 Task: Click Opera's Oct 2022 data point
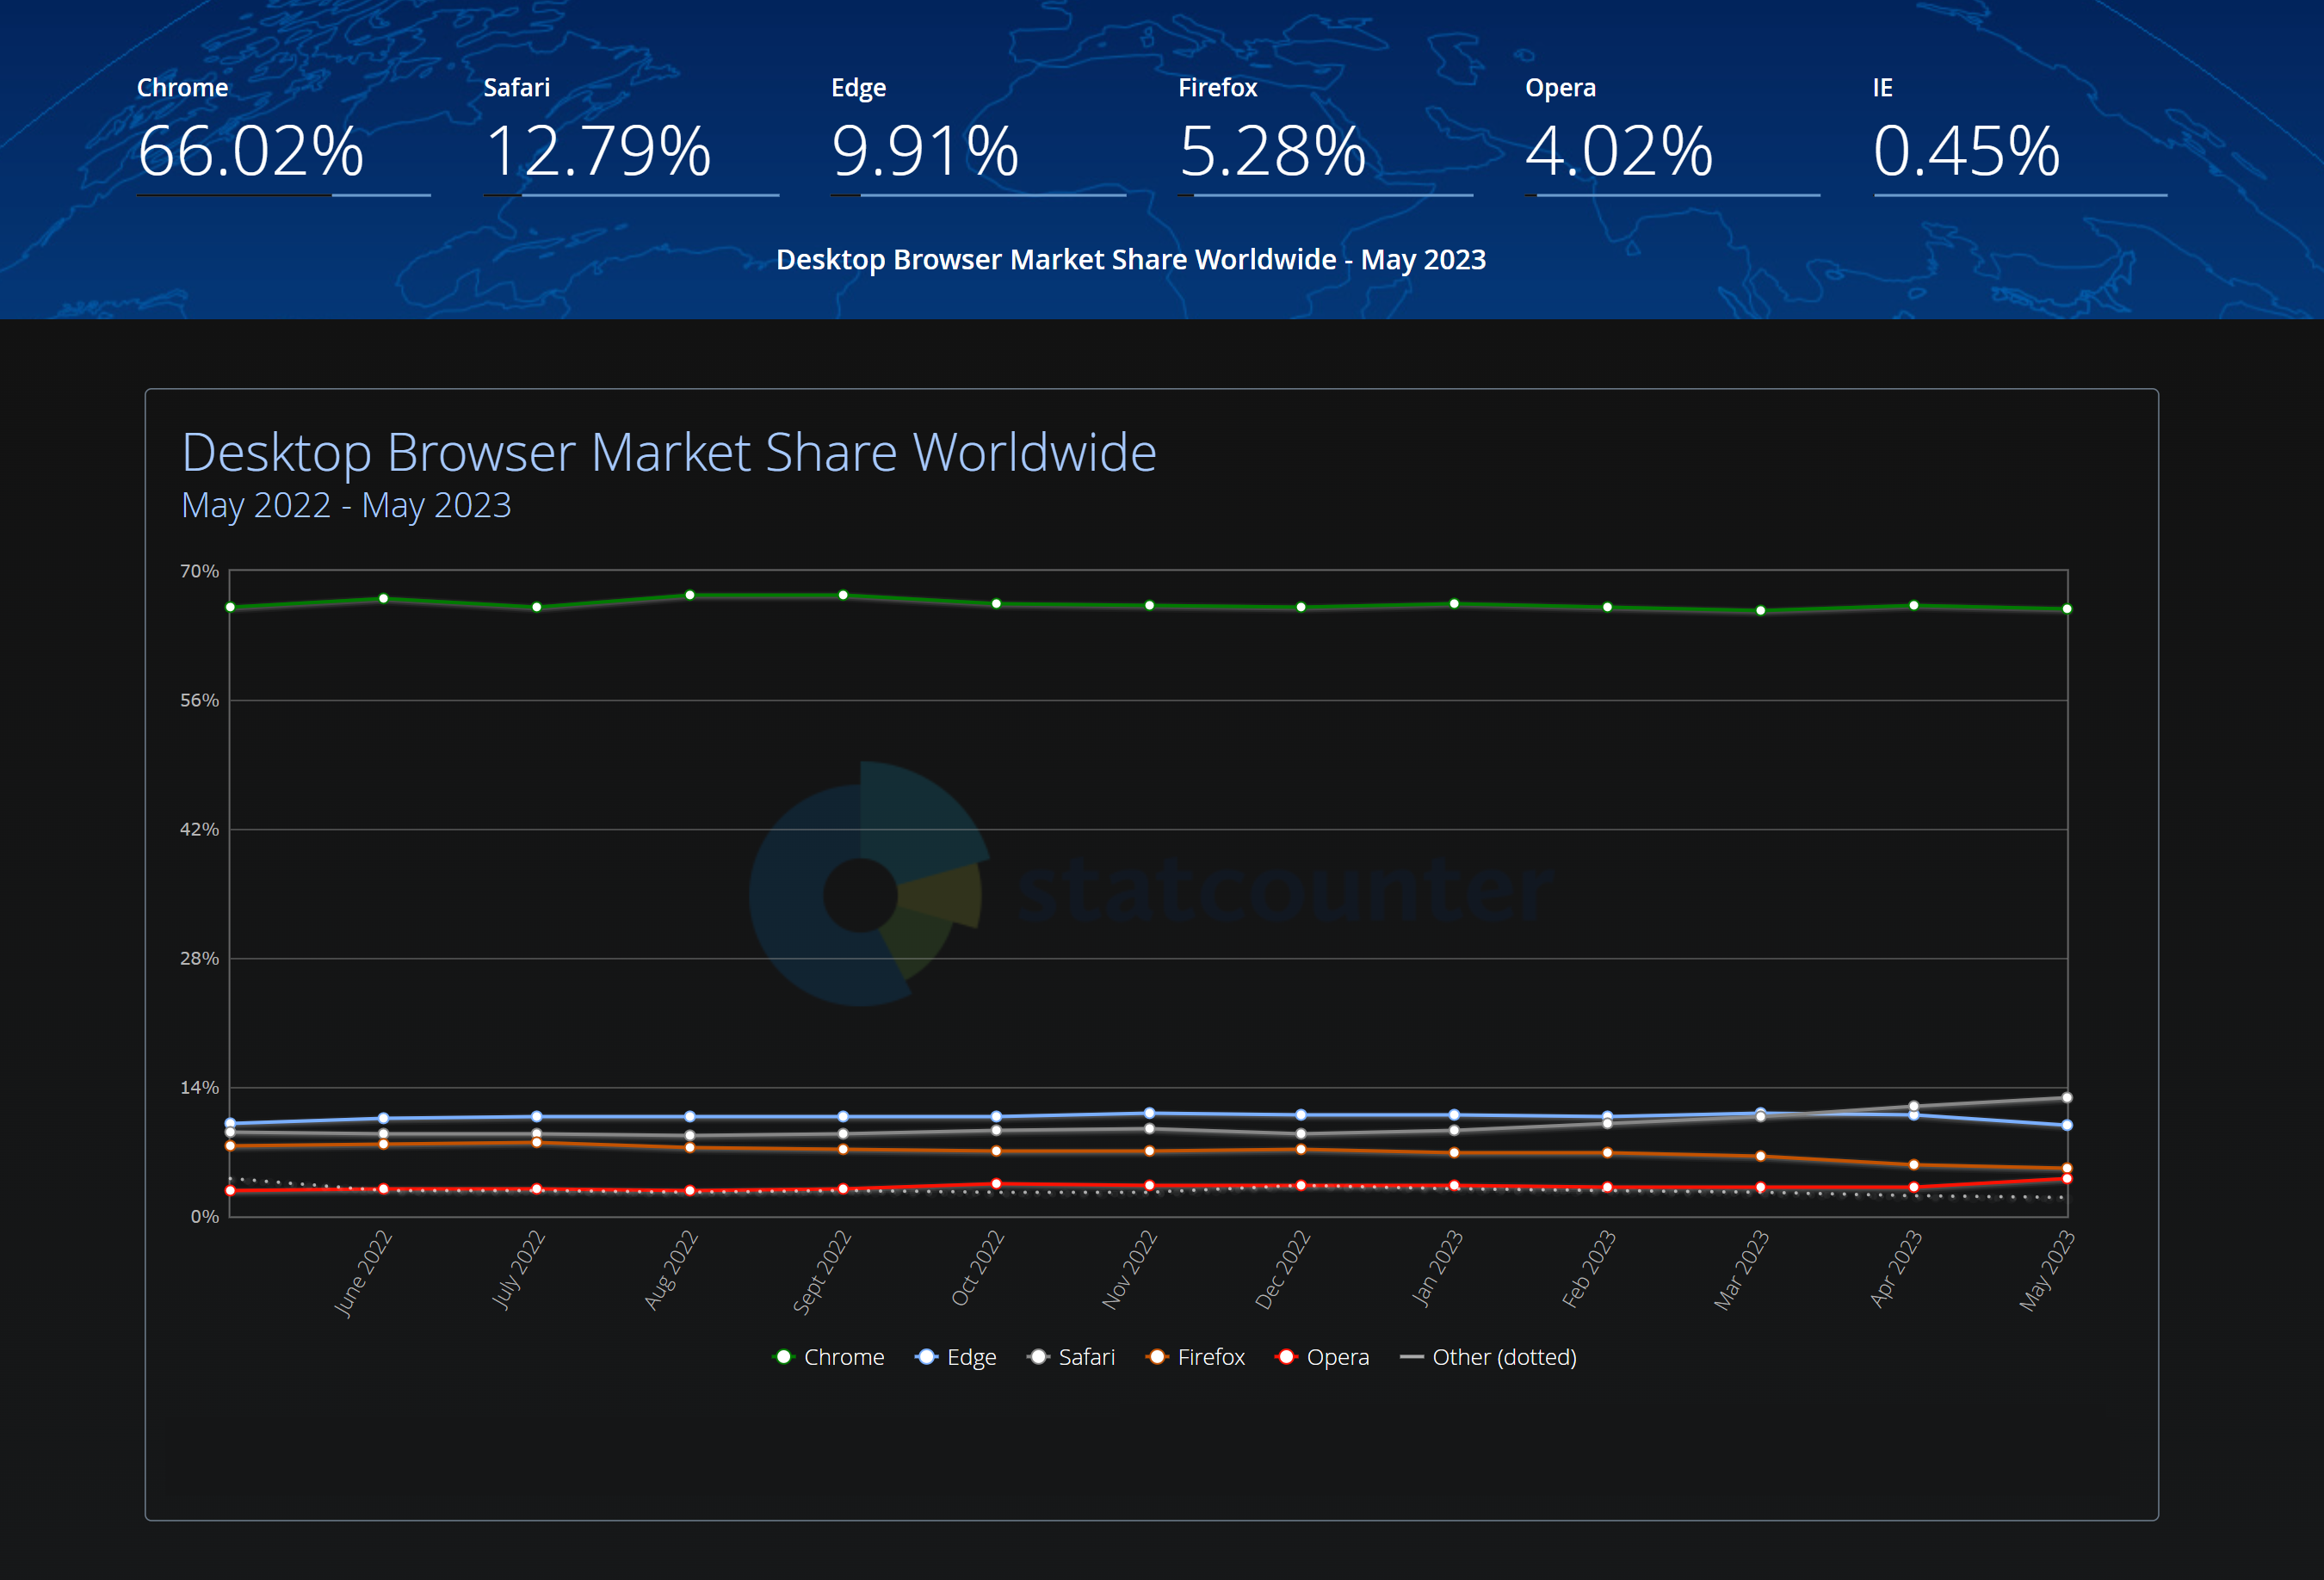(x=996, y=1184)
